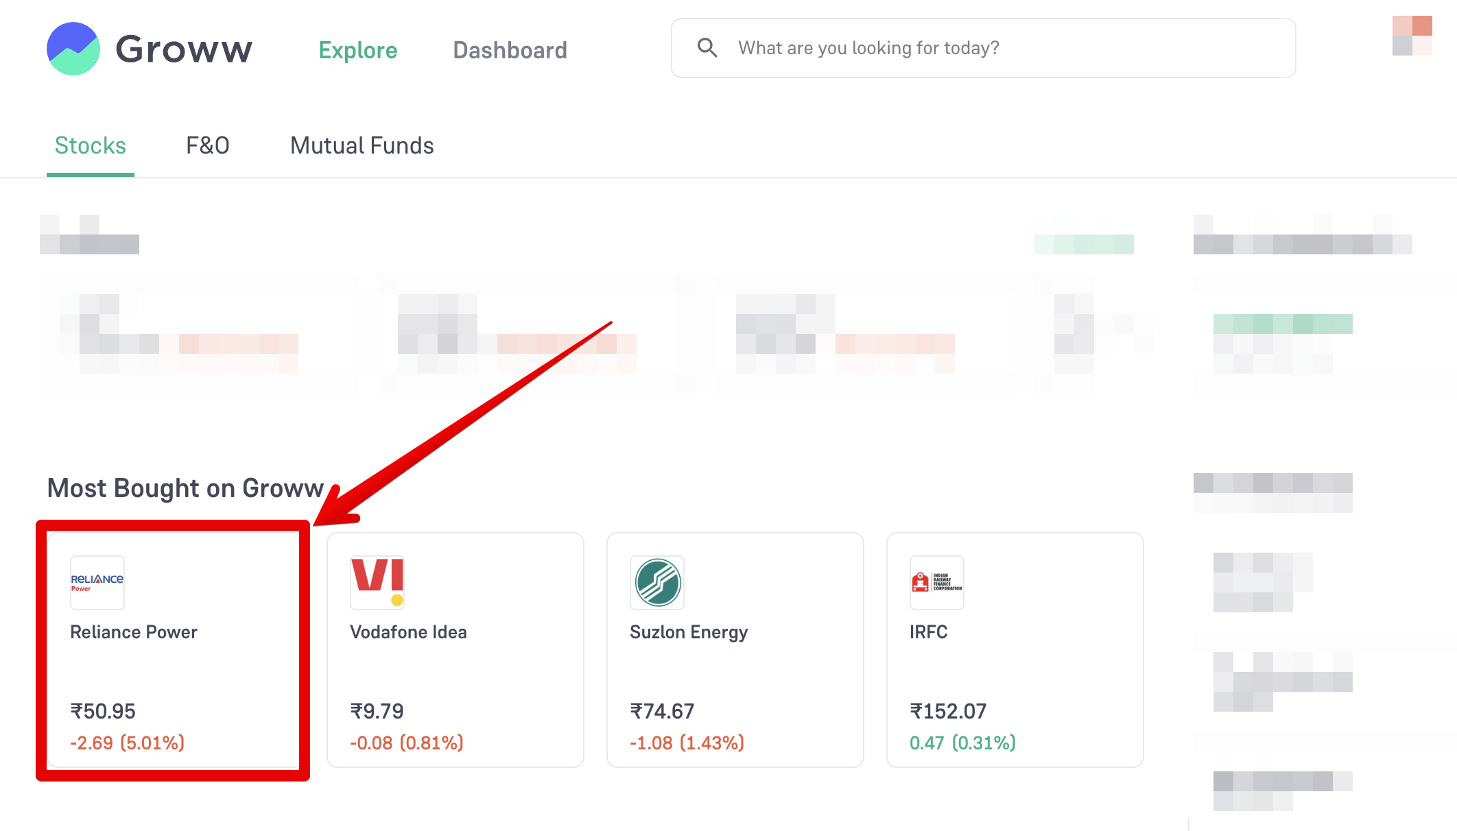This screenshot has height=831, width=1457.
Task: Click the Groww brand name text
Action: click(184, 49)
